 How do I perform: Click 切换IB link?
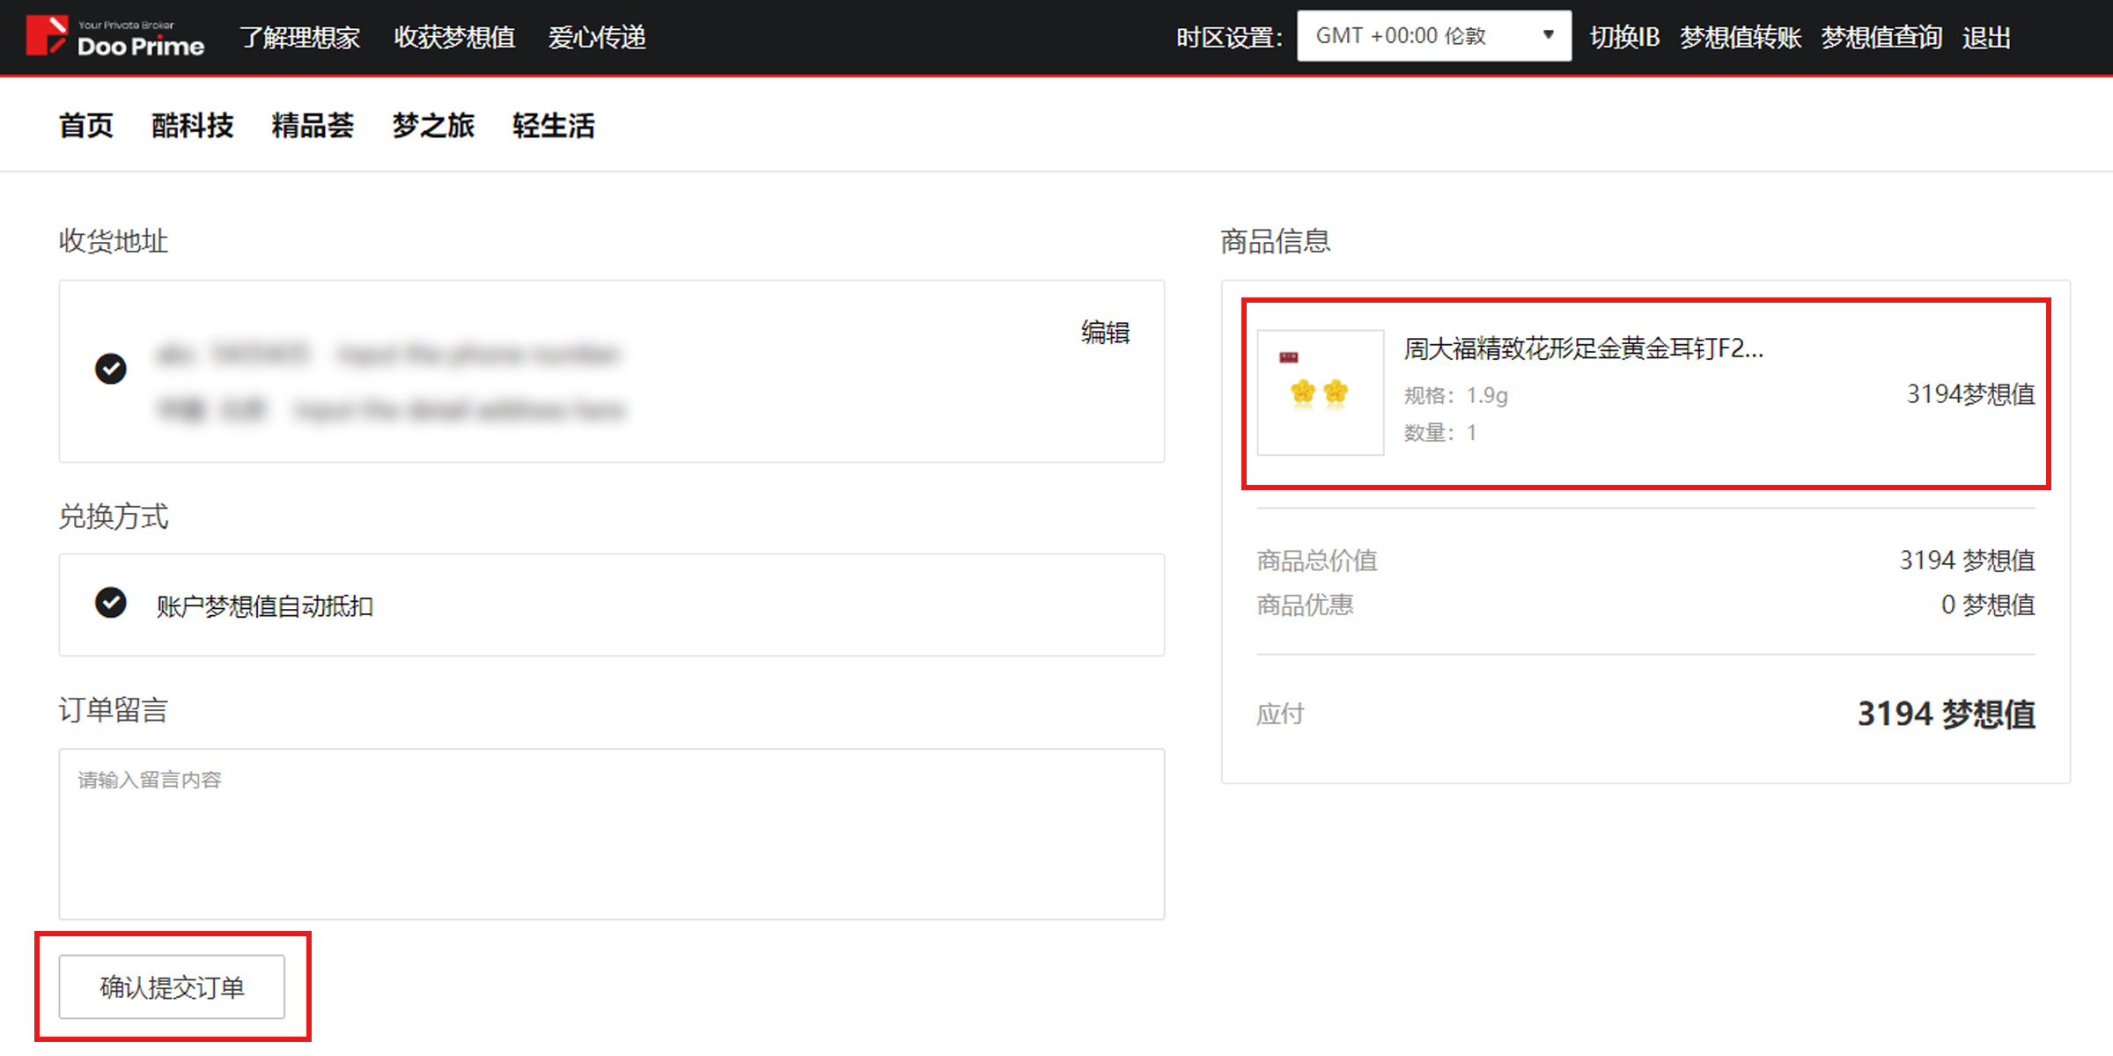click(x=1624, y=38)
